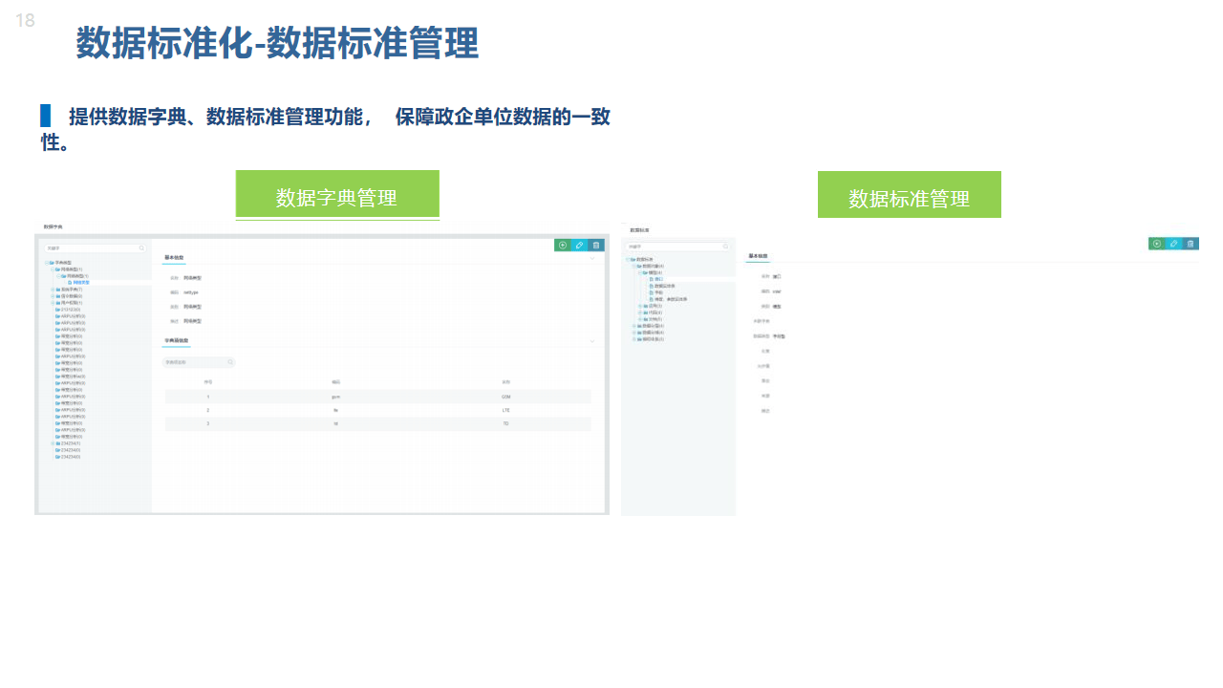
Task: Expand the 系统字典(7) tree node
Action: 53,290
